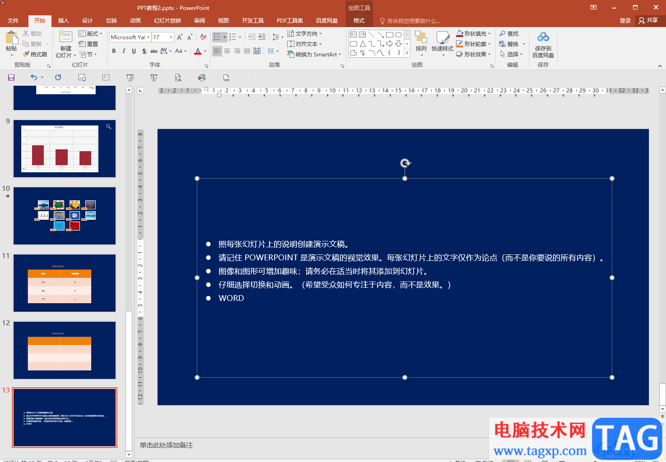The height and width of the screenshot is (462, 666).
Task: Toggle italic formatting
Action: 124,51
